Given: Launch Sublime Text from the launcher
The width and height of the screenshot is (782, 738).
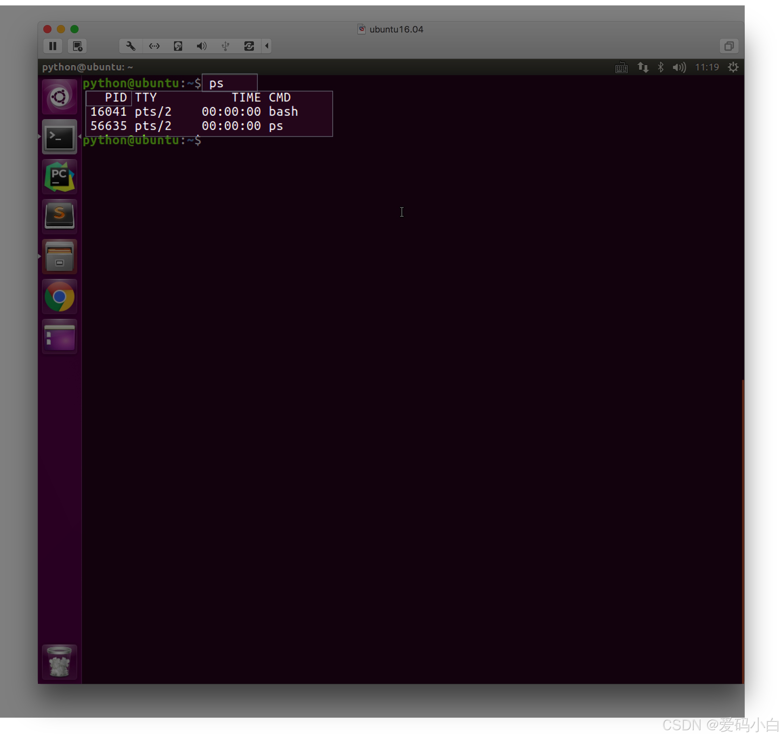Looking at the screenshot, I should 59,216.
